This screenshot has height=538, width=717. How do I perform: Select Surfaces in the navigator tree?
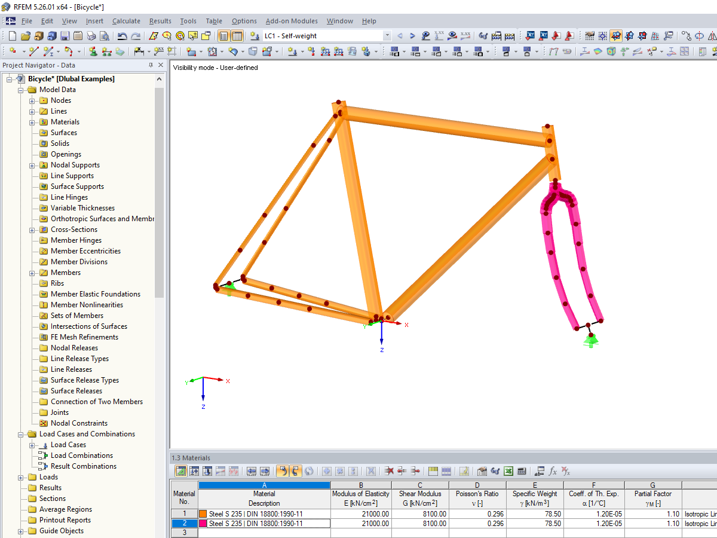(64, 133)
